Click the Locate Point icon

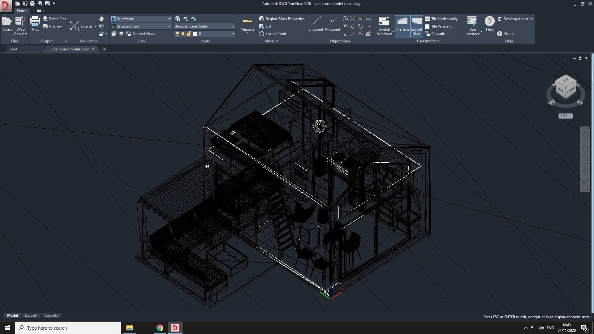coord(262,34)
